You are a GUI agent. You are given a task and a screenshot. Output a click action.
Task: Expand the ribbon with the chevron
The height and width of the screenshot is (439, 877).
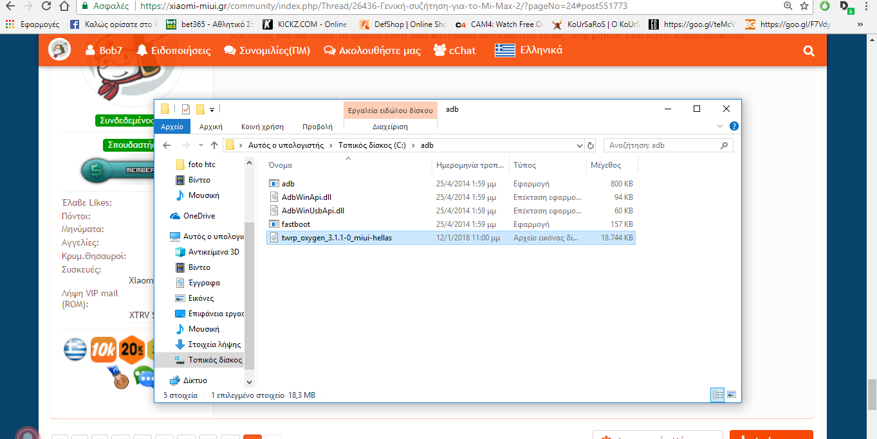point(721,127)
